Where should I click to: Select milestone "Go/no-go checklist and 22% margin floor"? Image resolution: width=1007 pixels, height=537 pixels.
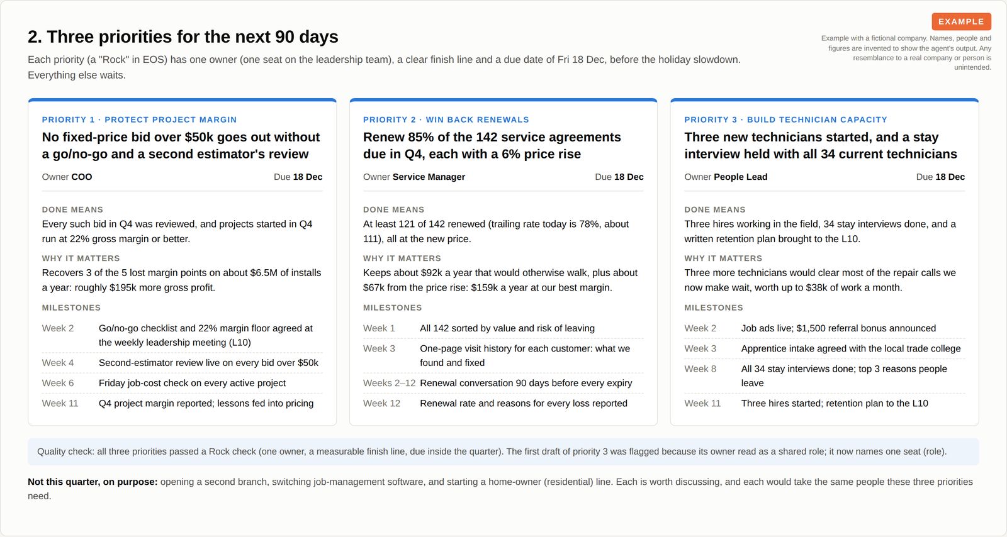[206, 335]
